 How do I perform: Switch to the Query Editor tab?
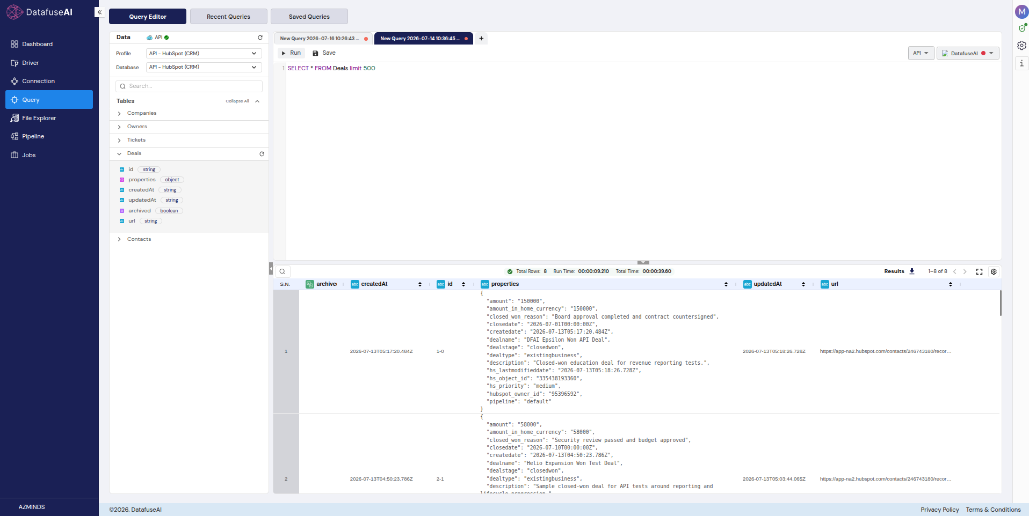pyautogui.click(x=148, y=17)
